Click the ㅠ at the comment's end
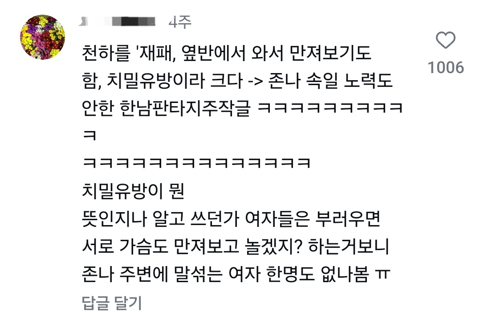Screen dimensions: 480x320 [x=383, y=274]
